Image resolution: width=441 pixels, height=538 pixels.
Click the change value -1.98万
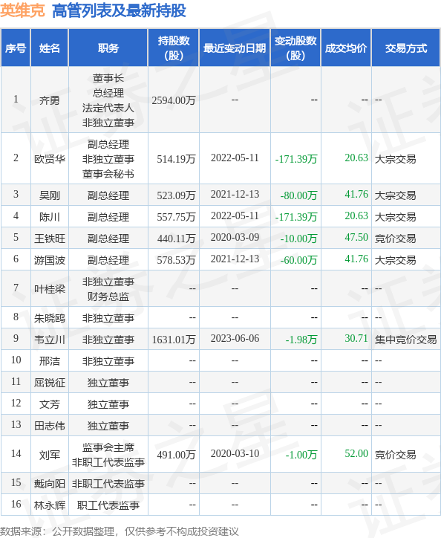tap(301, 340)
